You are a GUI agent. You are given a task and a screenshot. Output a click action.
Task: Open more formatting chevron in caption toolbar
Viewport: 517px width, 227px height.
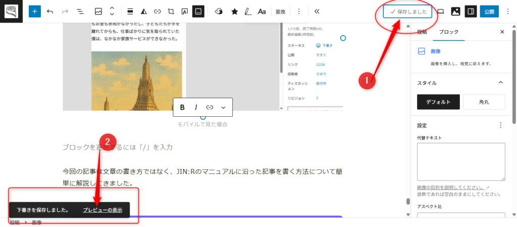[223, 107]
